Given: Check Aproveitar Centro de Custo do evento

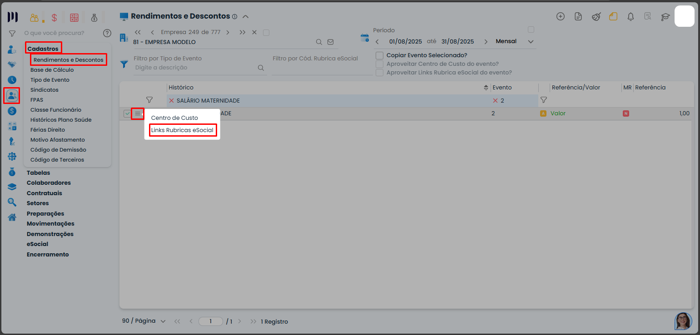Looking at the screenshot, I should 380,64.
